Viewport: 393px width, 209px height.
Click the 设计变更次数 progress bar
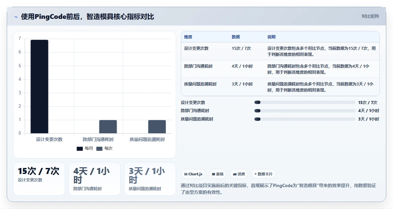[x=305, y=103]
